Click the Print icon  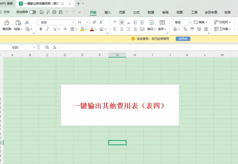click(x=54, y=12)
